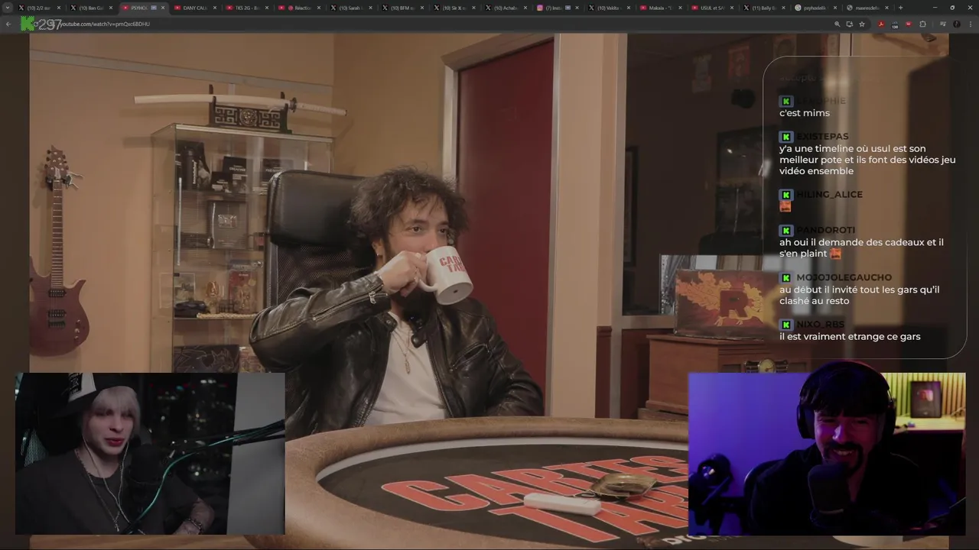Switch to the '(10) 2/2 sur' X tab
Viewport: 979px width, 550px height.
[x=40, y=8]
